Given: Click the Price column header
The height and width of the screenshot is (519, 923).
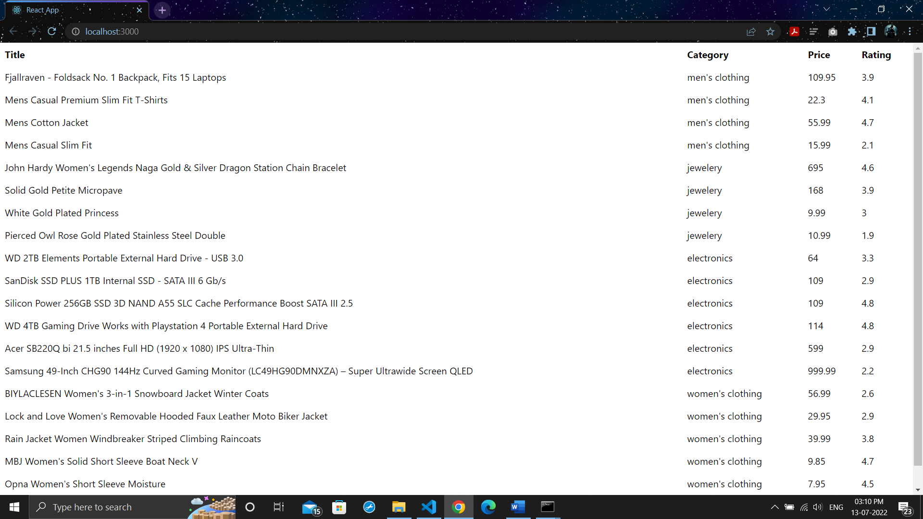Looking at the screenshot, I should click(819, 55).
